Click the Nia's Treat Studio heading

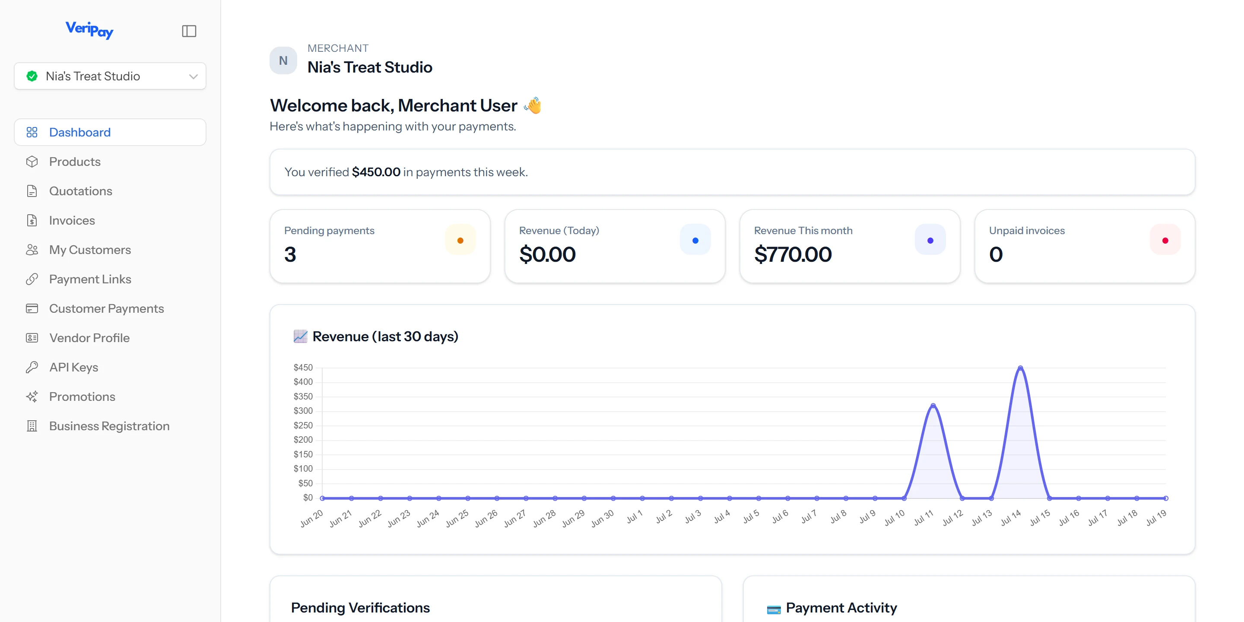tap(370, 67)
